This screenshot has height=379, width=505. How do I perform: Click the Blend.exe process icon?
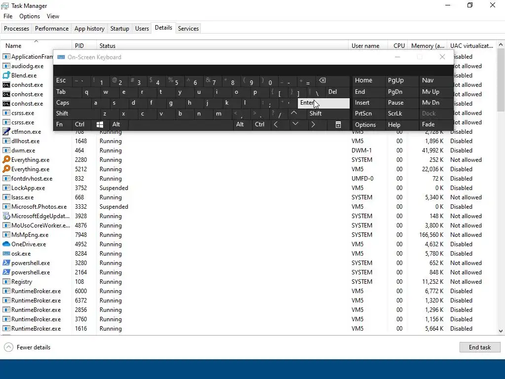[x=6, y=76]
